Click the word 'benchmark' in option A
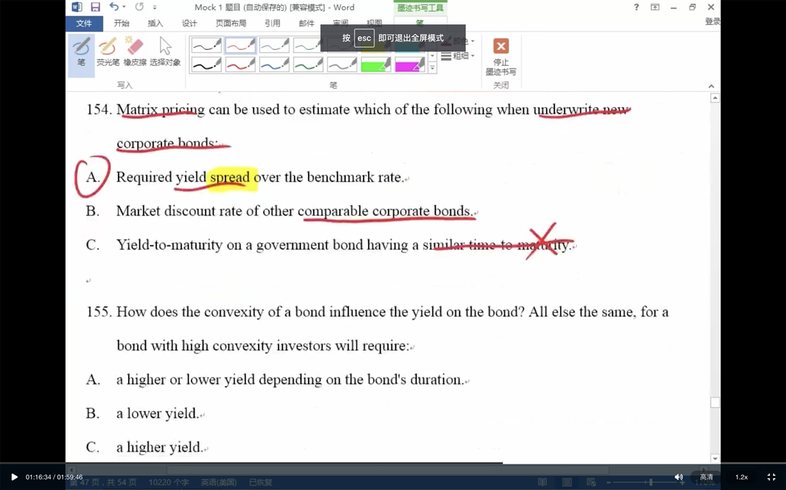786x490 pixels. [340, 177]
